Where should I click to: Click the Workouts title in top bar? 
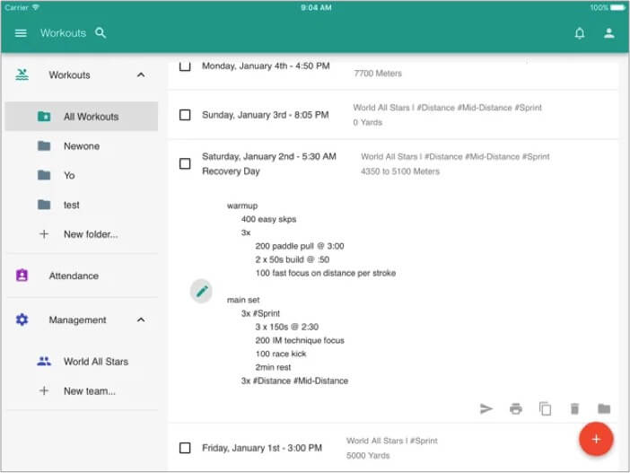pos(63,33)
